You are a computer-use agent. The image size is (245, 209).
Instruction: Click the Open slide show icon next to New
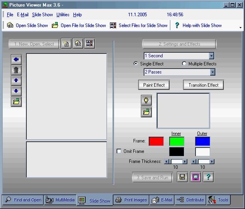point(78,43)
